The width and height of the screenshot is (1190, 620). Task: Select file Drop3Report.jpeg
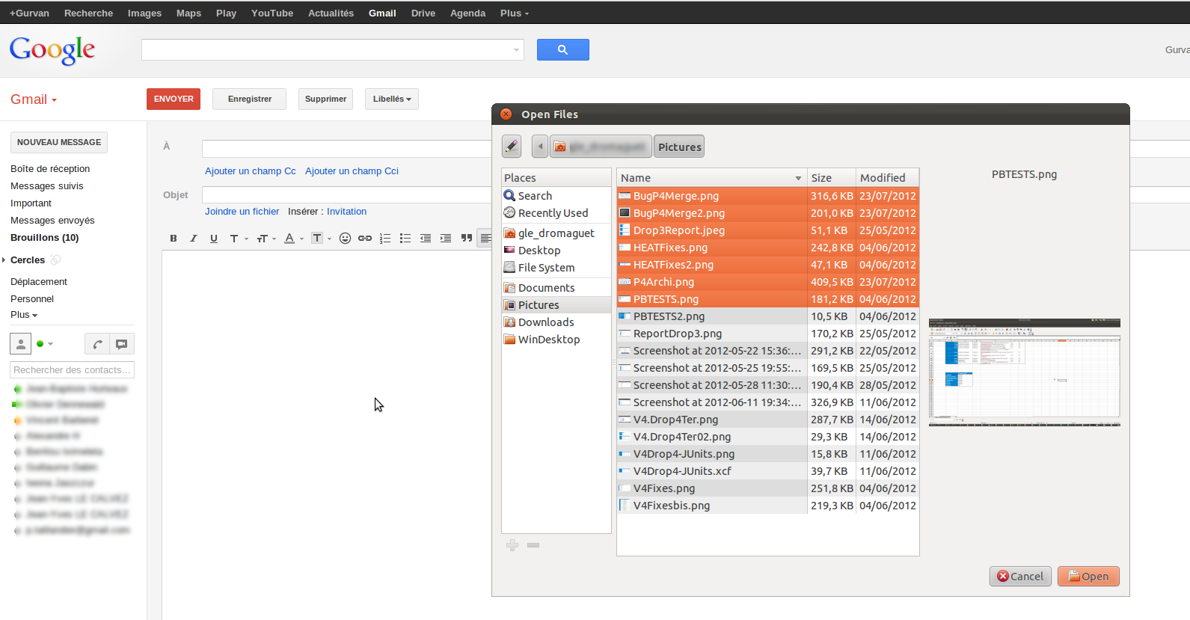coord(768,230)
